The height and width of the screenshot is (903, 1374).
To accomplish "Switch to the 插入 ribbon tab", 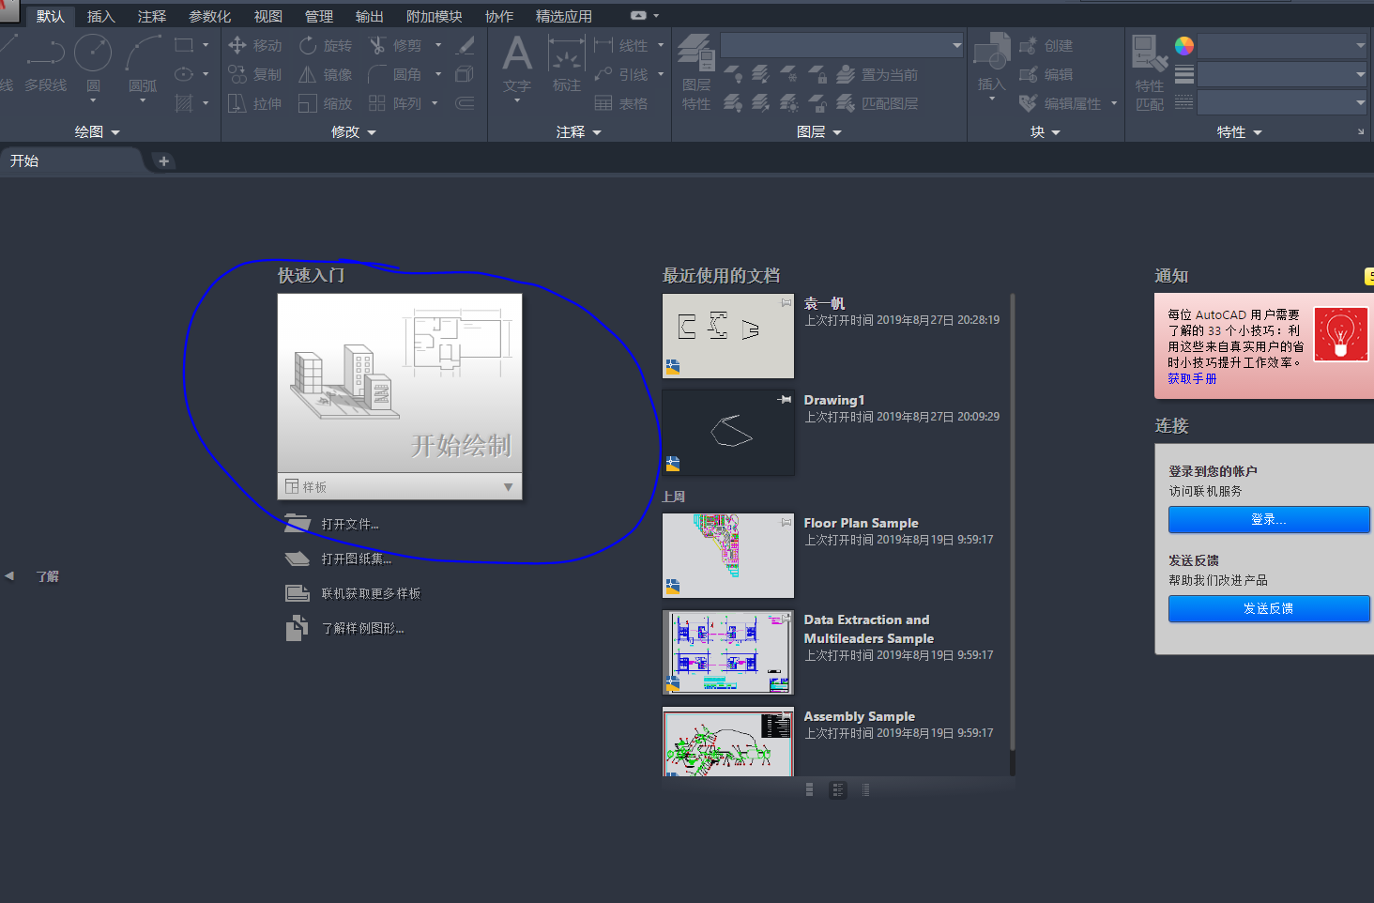I will [x=99, y=15].
